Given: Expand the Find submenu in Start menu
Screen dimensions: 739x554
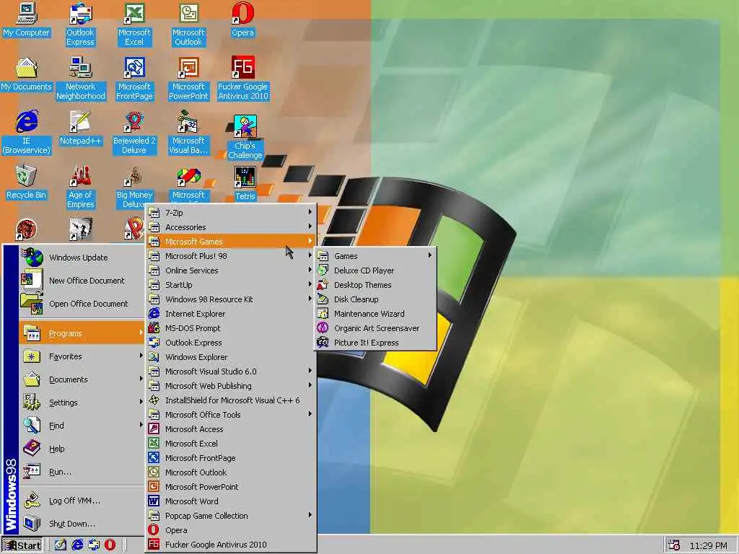Looking at the screenshot, I should [81, 426].
